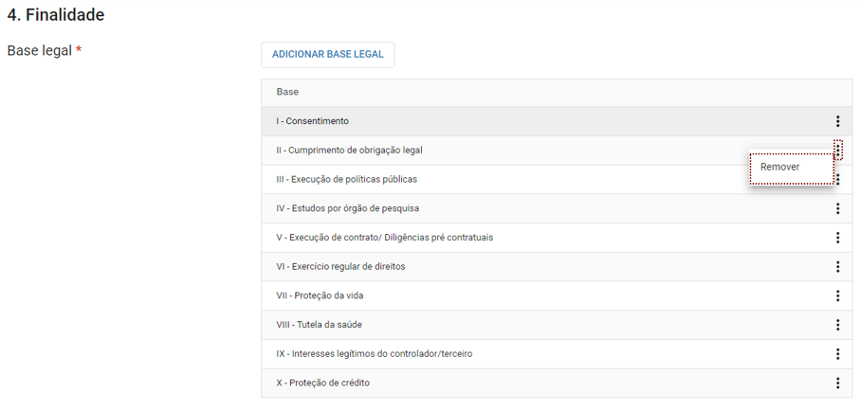Select the X - Proteção de crédito row
The height and width of the screenshot is (410, 860).
coord(557,383)
